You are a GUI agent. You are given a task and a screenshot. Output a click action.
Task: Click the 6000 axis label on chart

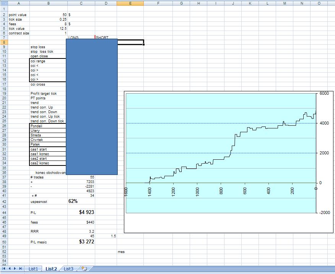(324, 93)
